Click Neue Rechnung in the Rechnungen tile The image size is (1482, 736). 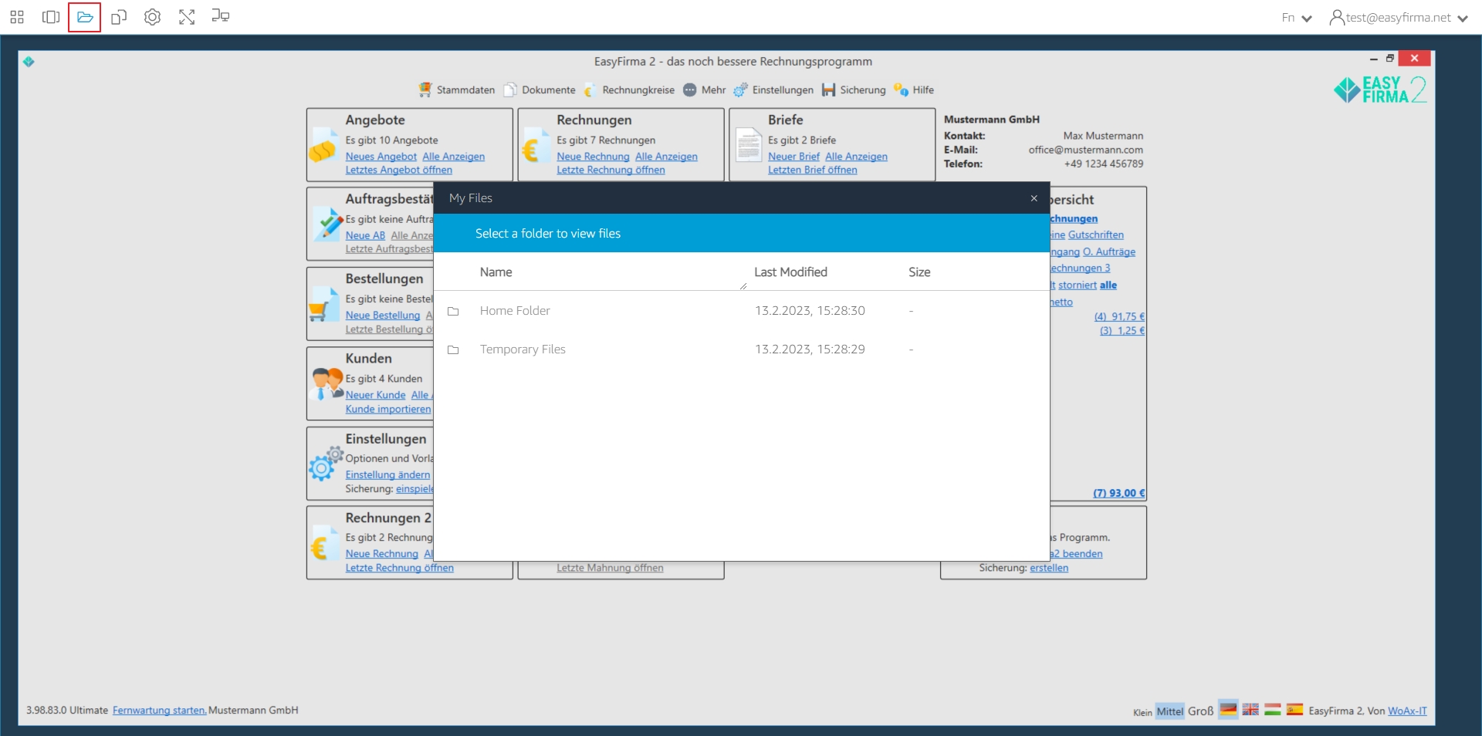[594, 157]
